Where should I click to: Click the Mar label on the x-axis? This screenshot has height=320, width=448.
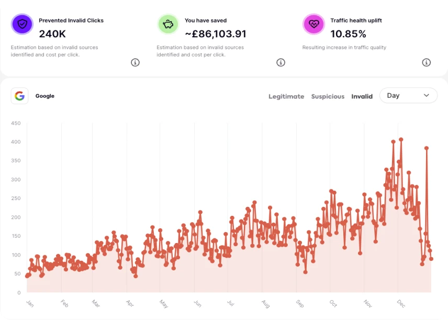coord(96,303)
